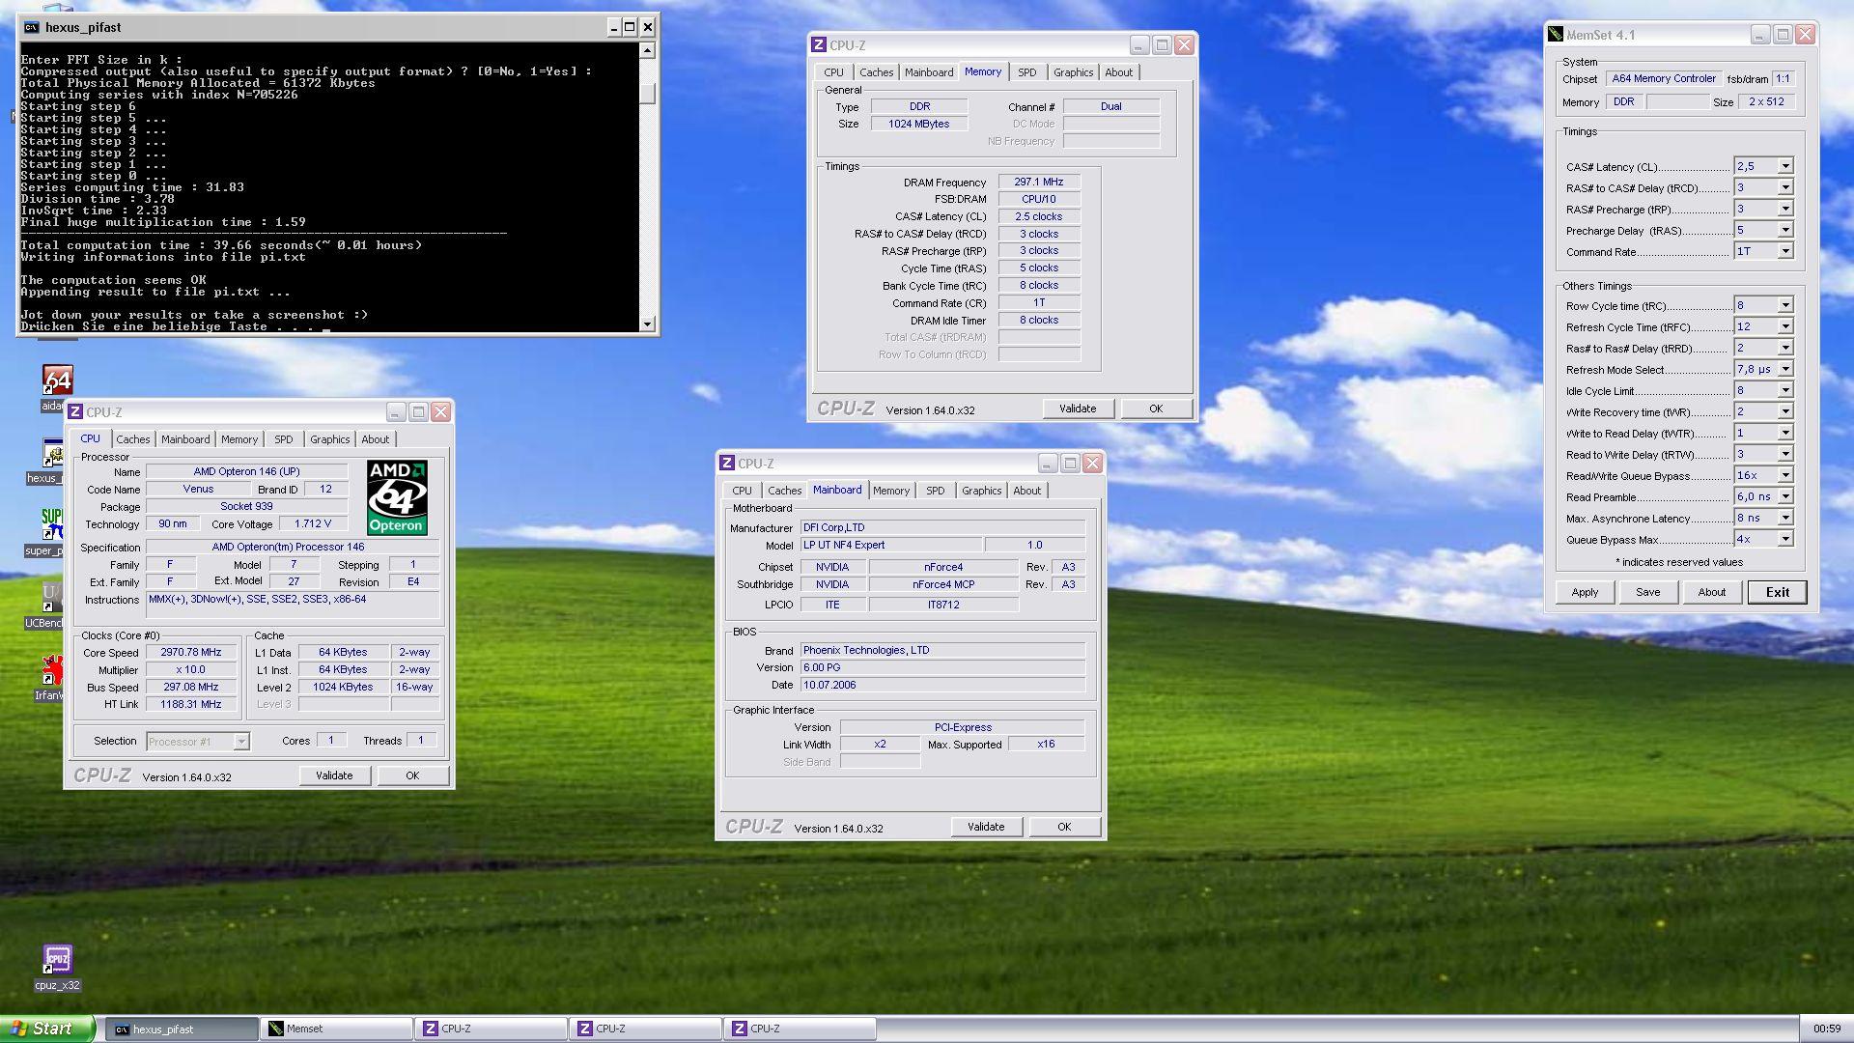
Task: Click the taskbar clock showing 00:59
Action: tap(1827, 1029)
